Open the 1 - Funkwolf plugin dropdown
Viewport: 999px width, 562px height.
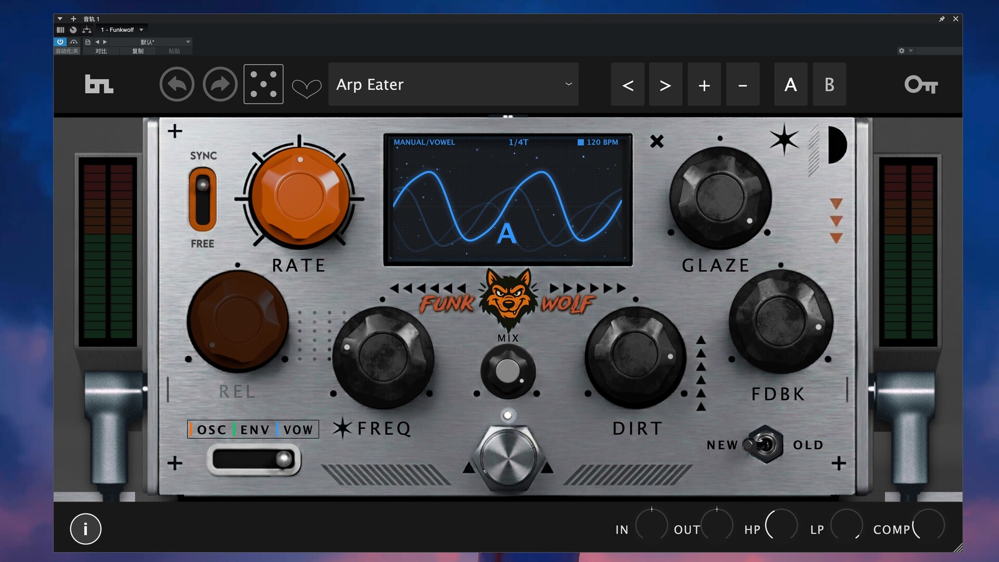tap(122, 30)
